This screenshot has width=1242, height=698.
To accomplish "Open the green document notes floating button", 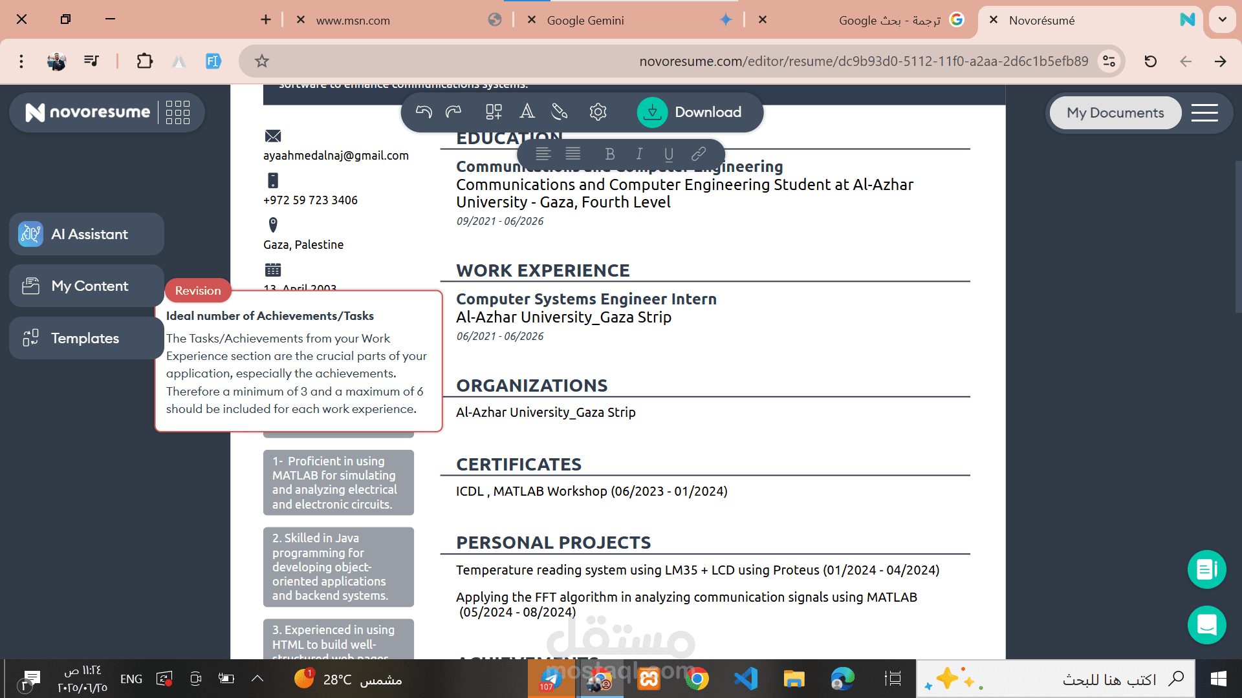I will (1207, 569).
